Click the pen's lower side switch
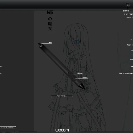The height and width of the screenshot is (133, 133). 74,78
